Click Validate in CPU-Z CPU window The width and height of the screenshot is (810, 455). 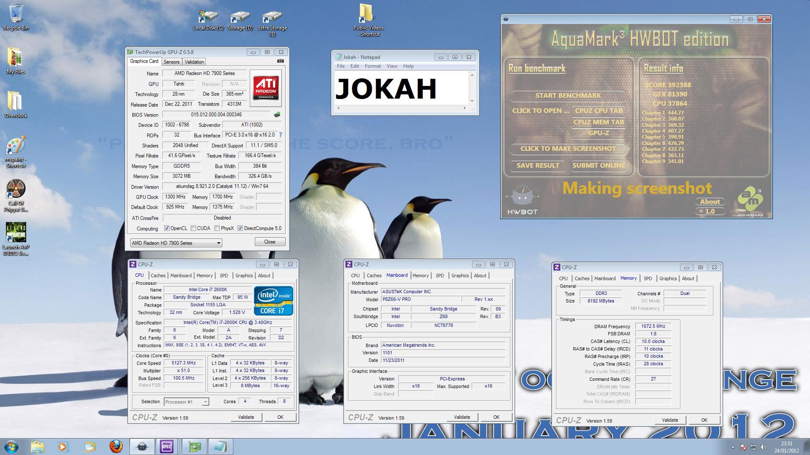pyautogui.click(x=246, y=417)
